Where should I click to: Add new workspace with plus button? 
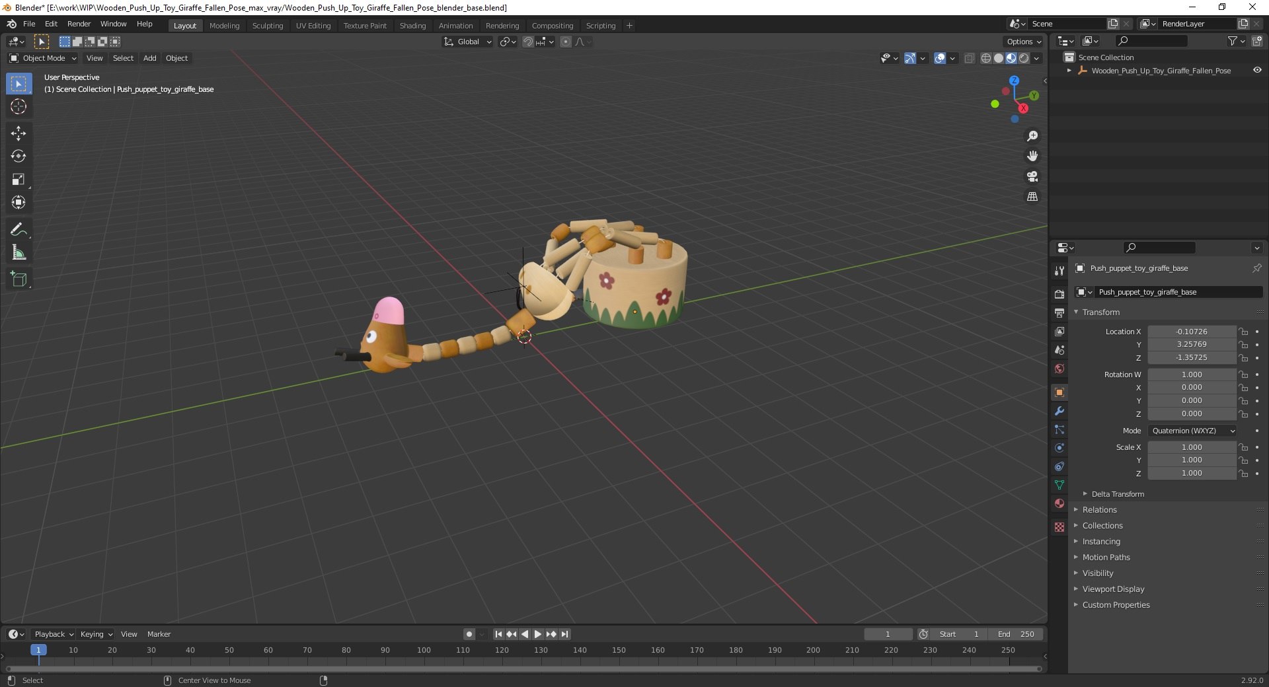tap(629, 26)
